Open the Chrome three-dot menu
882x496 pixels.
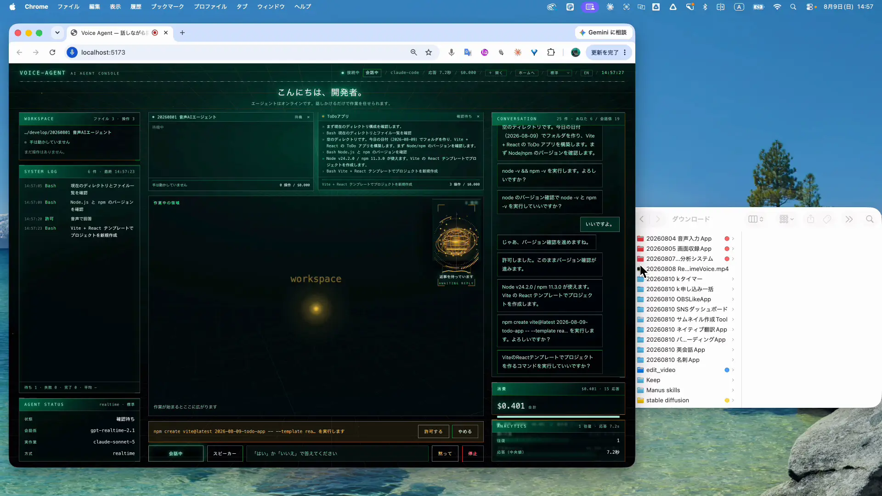[x=625, y=52]
